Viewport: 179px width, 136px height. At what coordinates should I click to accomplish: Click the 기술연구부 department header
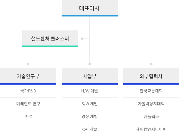(28, 76)
